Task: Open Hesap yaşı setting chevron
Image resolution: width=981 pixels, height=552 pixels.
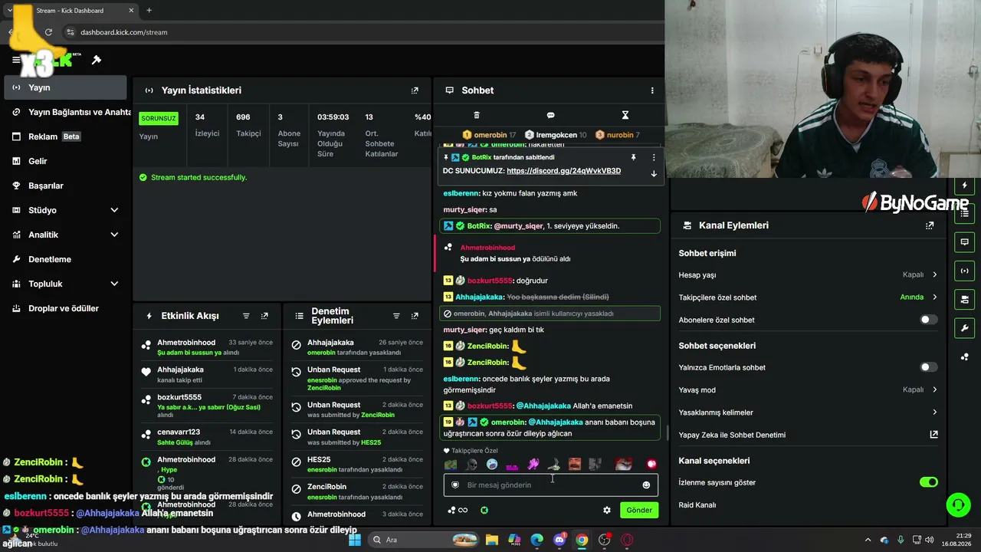Action: pyautogui.click(x=934, y=274)
